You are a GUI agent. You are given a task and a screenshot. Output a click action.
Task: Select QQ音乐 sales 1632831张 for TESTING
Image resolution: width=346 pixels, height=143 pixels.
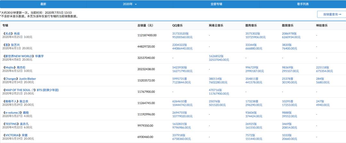click(x=180, y=124)
